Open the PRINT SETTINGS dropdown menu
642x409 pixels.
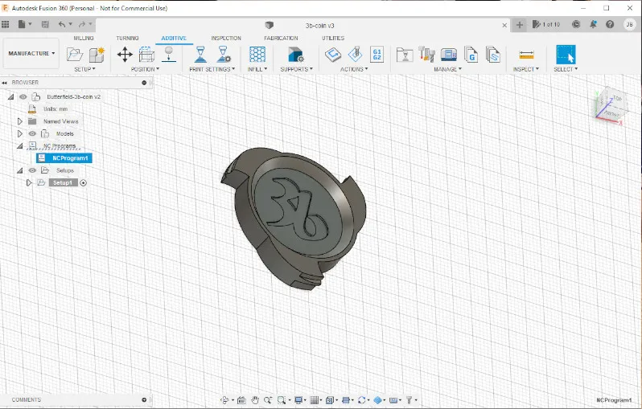(212, 69)
